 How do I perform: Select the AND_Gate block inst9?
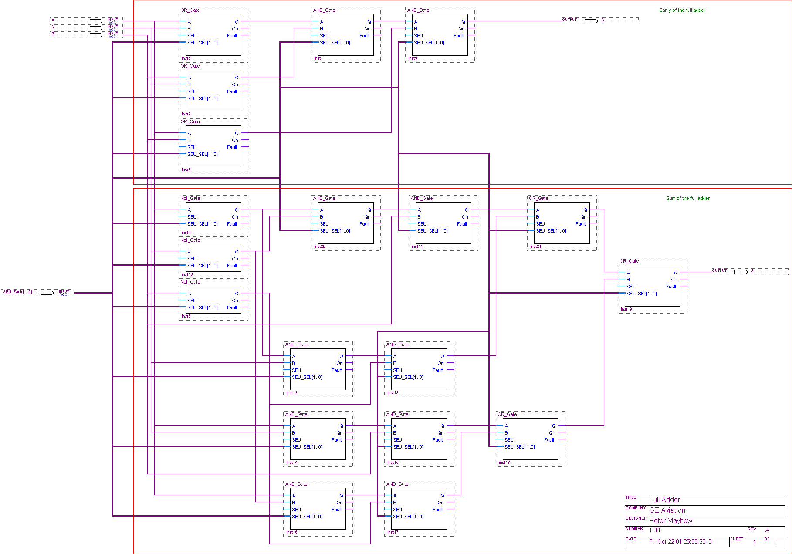[440, 35]
